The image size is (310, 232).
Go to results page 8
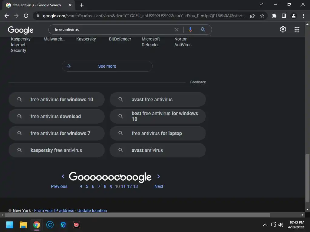tap(105, 186)
